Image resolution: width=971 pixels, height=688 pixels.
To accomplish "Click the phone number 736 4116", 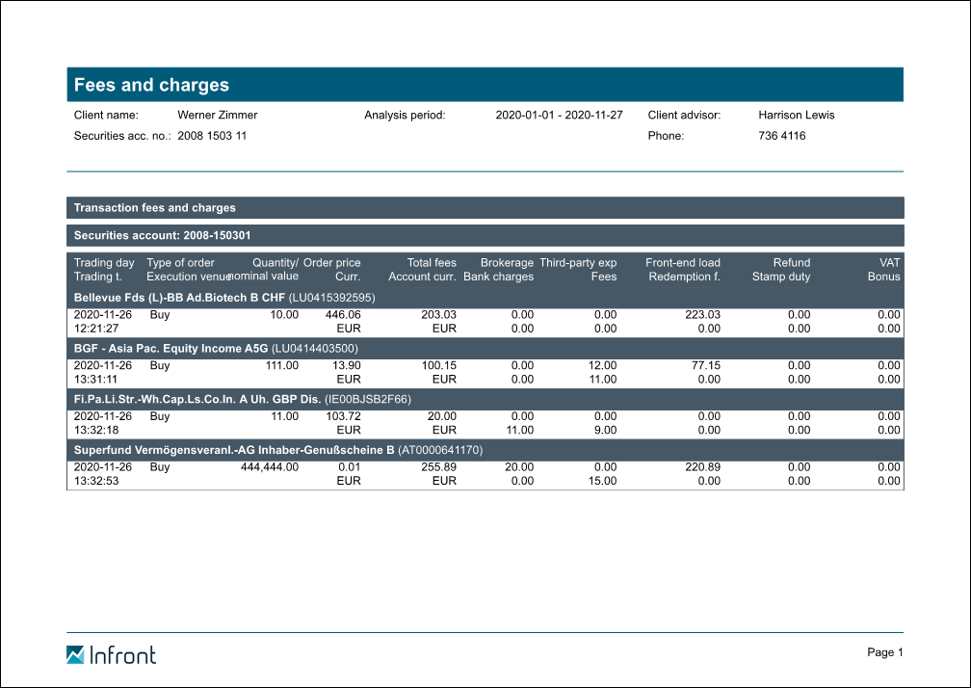I will pos(781,136).
